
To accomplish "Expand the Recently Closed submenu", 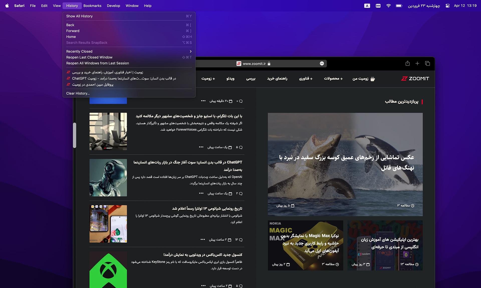I will pos(129,51).
